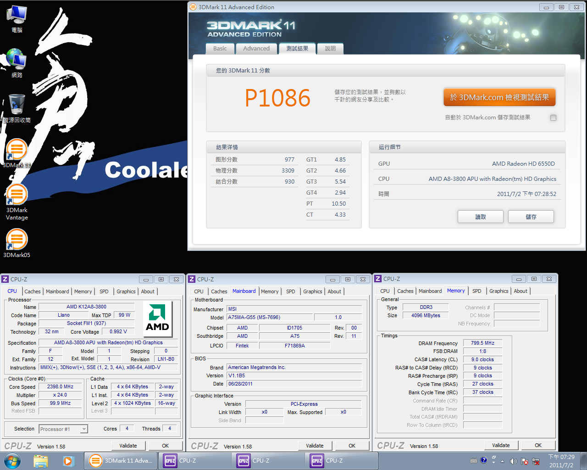Viewport: 587px width, 470px height.
Task: Click the P1086 score text
Action: pyautogui.click(x=277, y=98)
